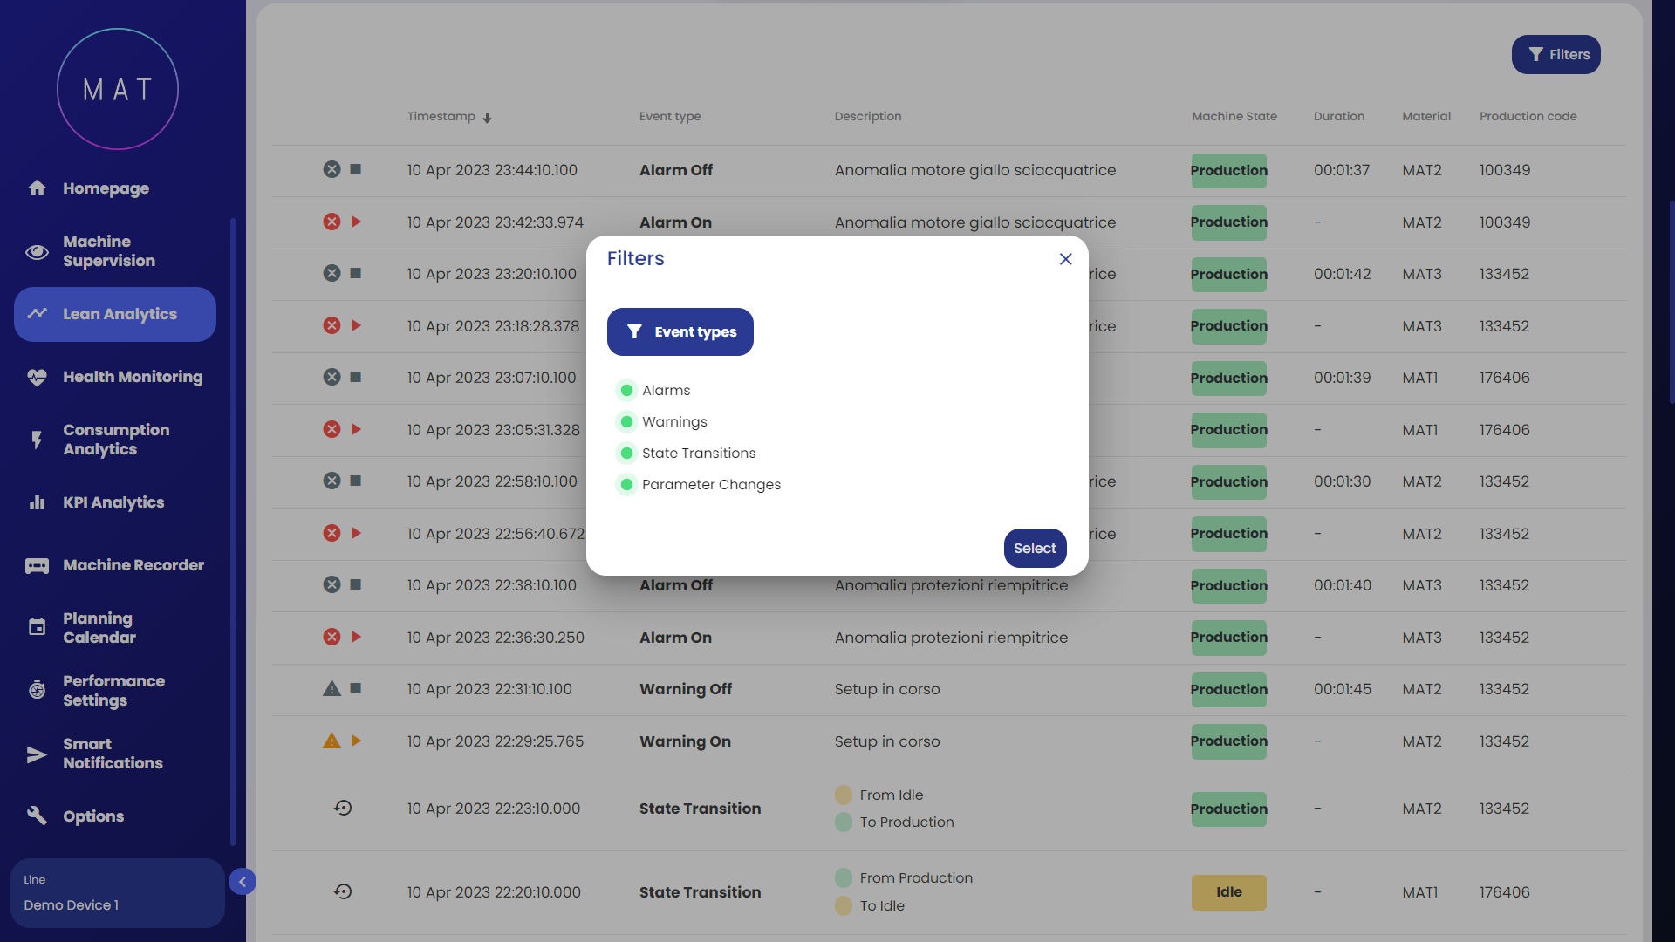Open Options wrench icon
Screen dimensions: 1675x942
tap(37, 816)
